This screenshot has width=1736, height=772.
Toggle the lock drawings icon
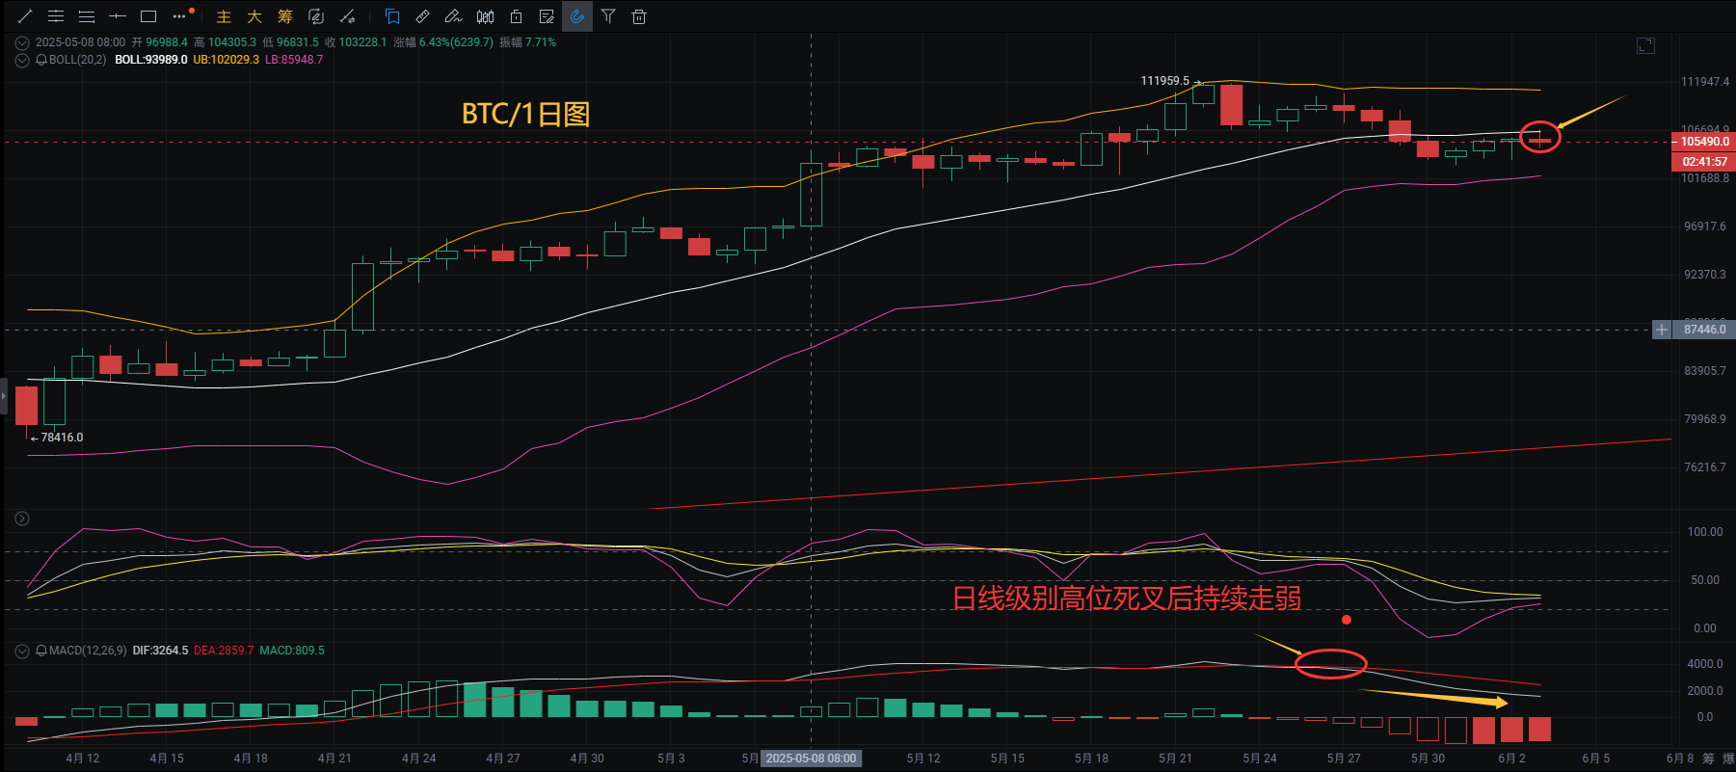[x=516, y=16]
